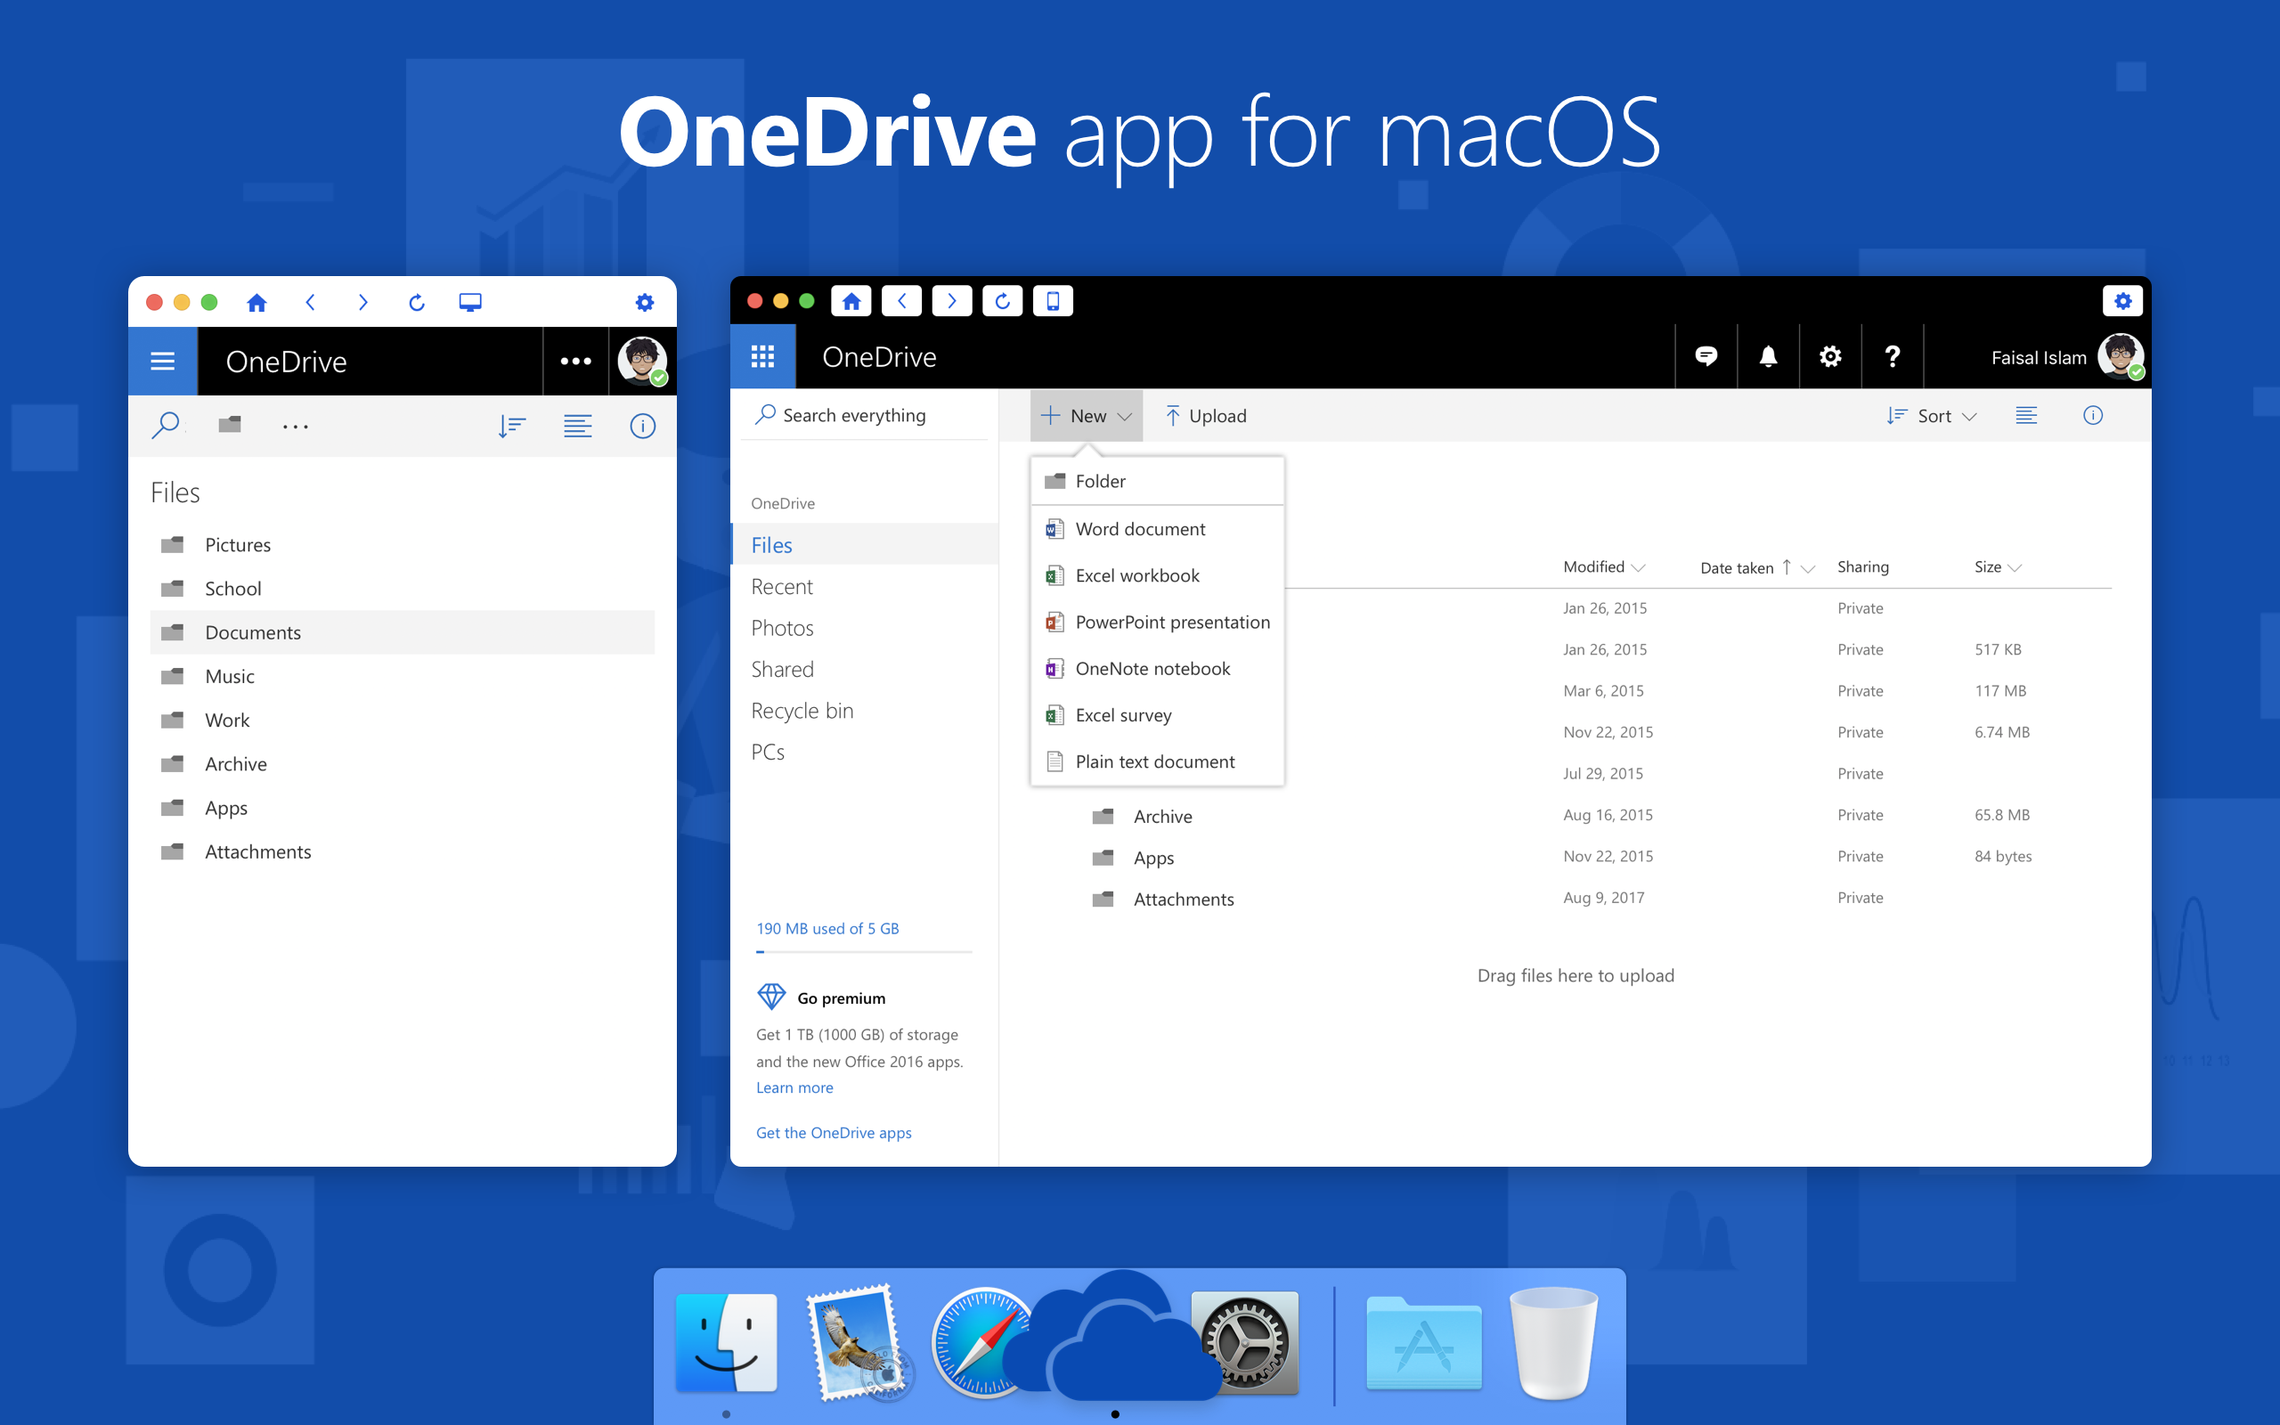Click the Search everything field
Viewport: 2280px width, 1425px height.
point(865,416)
